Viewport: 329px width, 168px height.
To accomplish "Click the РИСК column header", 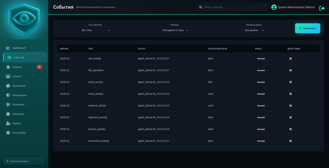I will click(258, 49).
